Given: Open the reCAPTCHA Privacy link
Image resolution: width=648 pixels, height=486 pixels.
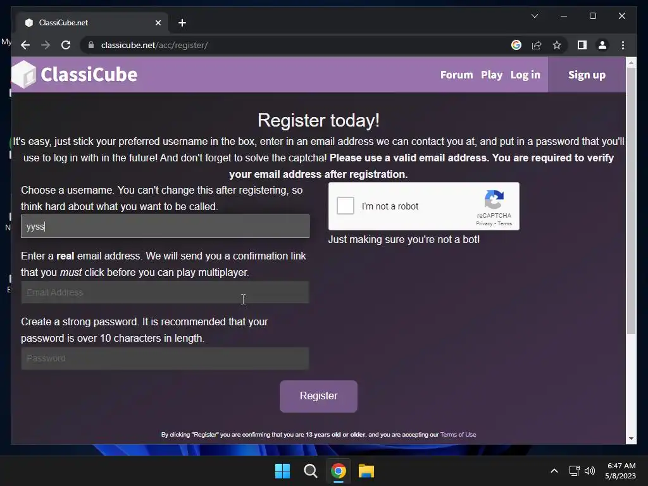Looking at the screenshot, I should pyautogui.click(x=484, y=223).
